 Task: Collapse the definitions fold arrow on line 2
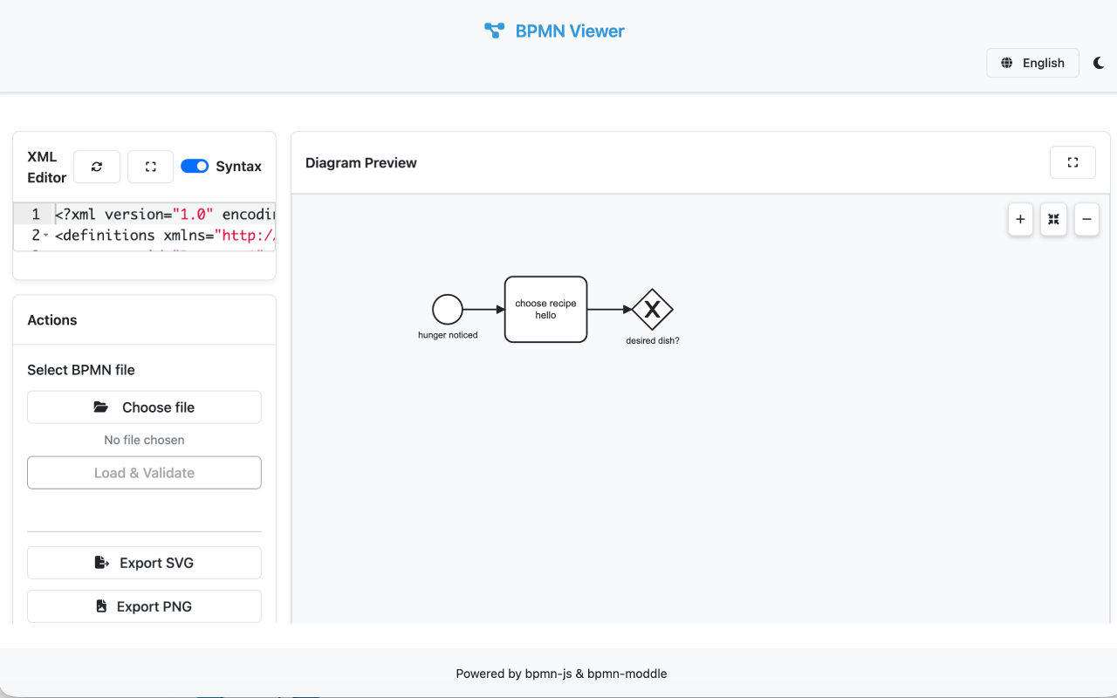pos(46,236)
